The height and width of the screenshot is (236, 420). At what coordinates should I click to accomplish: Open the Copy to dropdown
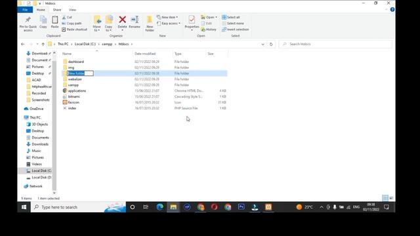tap(108, 29)
